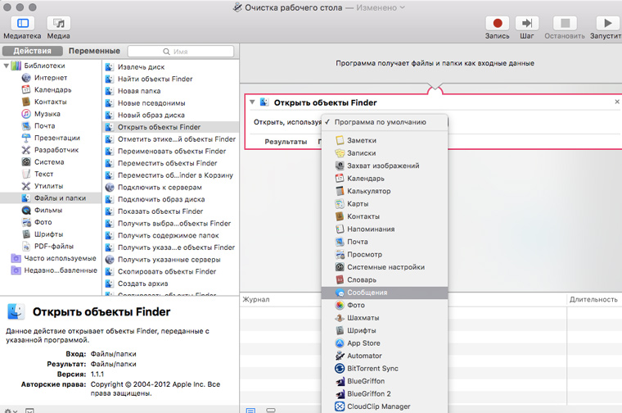Choose App Store in the application popup
Viewport: 622px width, 413px height.
pyautogui.click(x=385, y=343)
